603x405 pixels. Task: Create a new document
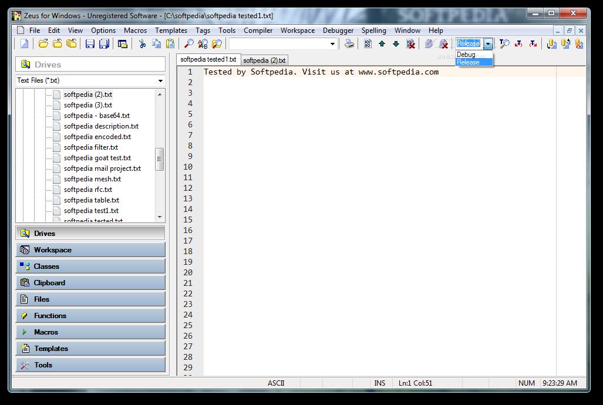pyautogui.click(x=23, y=43)
